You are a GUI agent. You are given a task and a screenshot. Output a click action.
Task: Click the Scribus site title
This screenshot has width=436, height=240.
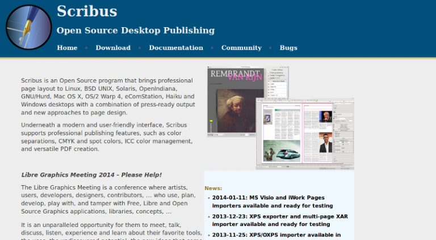coord(87,11)
